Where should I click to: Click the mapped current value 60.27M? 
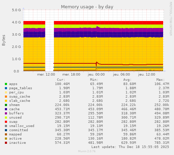point(63,134)
